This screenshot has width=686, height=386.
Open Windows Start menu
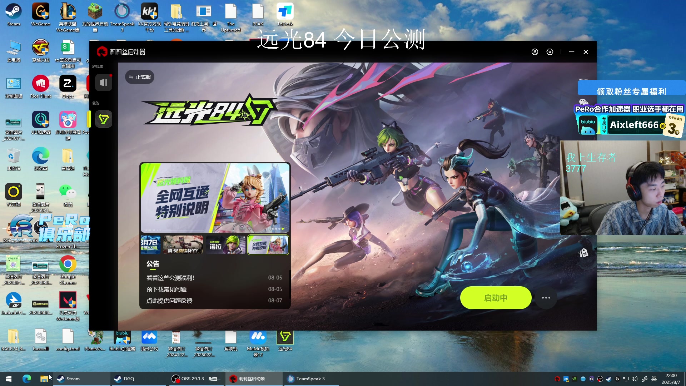pos(9,379)
